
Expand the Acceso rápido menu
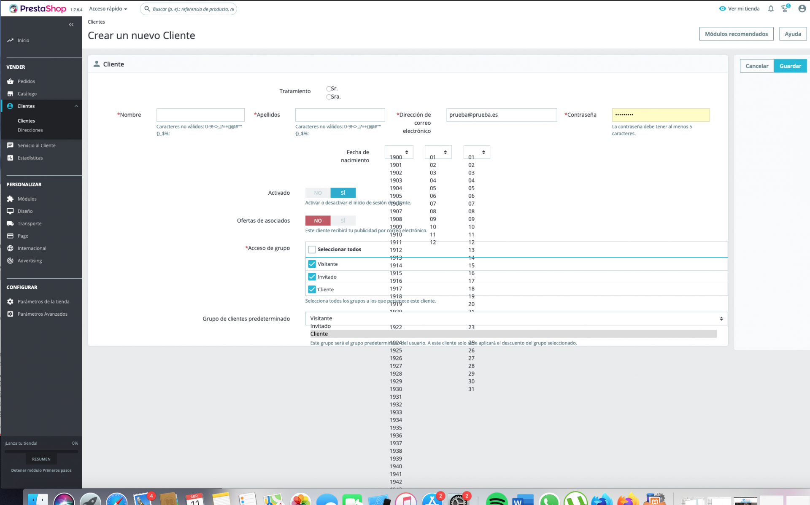pos(108,9)
